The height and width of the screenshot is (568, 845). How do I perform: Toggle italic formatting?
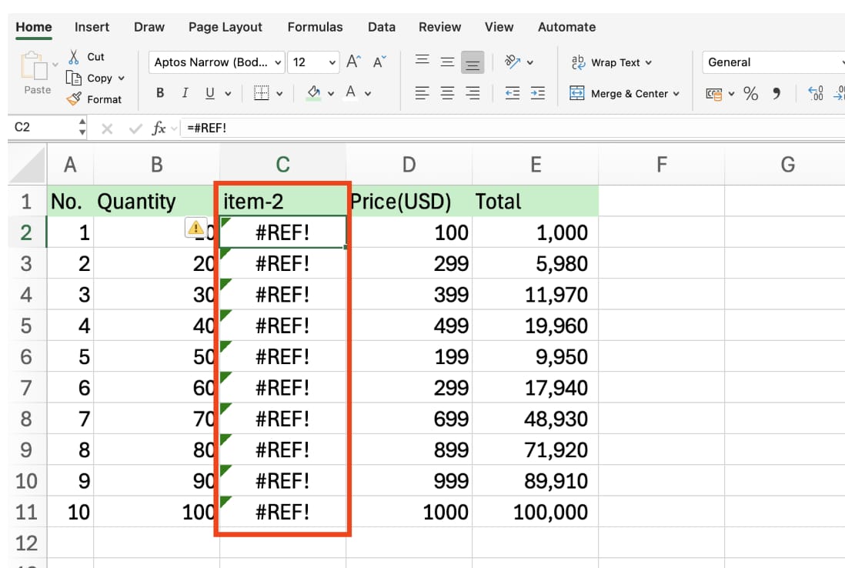(185, 92)
